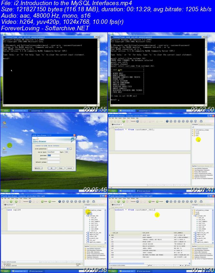Expand test schema in 00:07:41 schemata tree
Screen dimensions: 215x273
click(193, 136)
